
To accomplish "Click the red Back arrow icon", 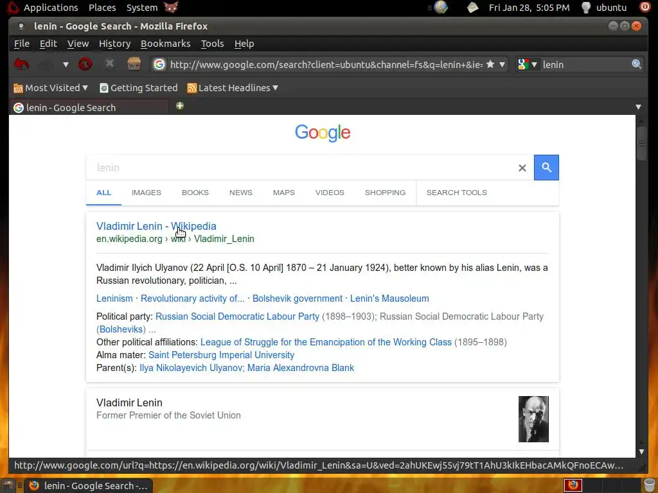I will pyautogui.click(x=21, y=64).
